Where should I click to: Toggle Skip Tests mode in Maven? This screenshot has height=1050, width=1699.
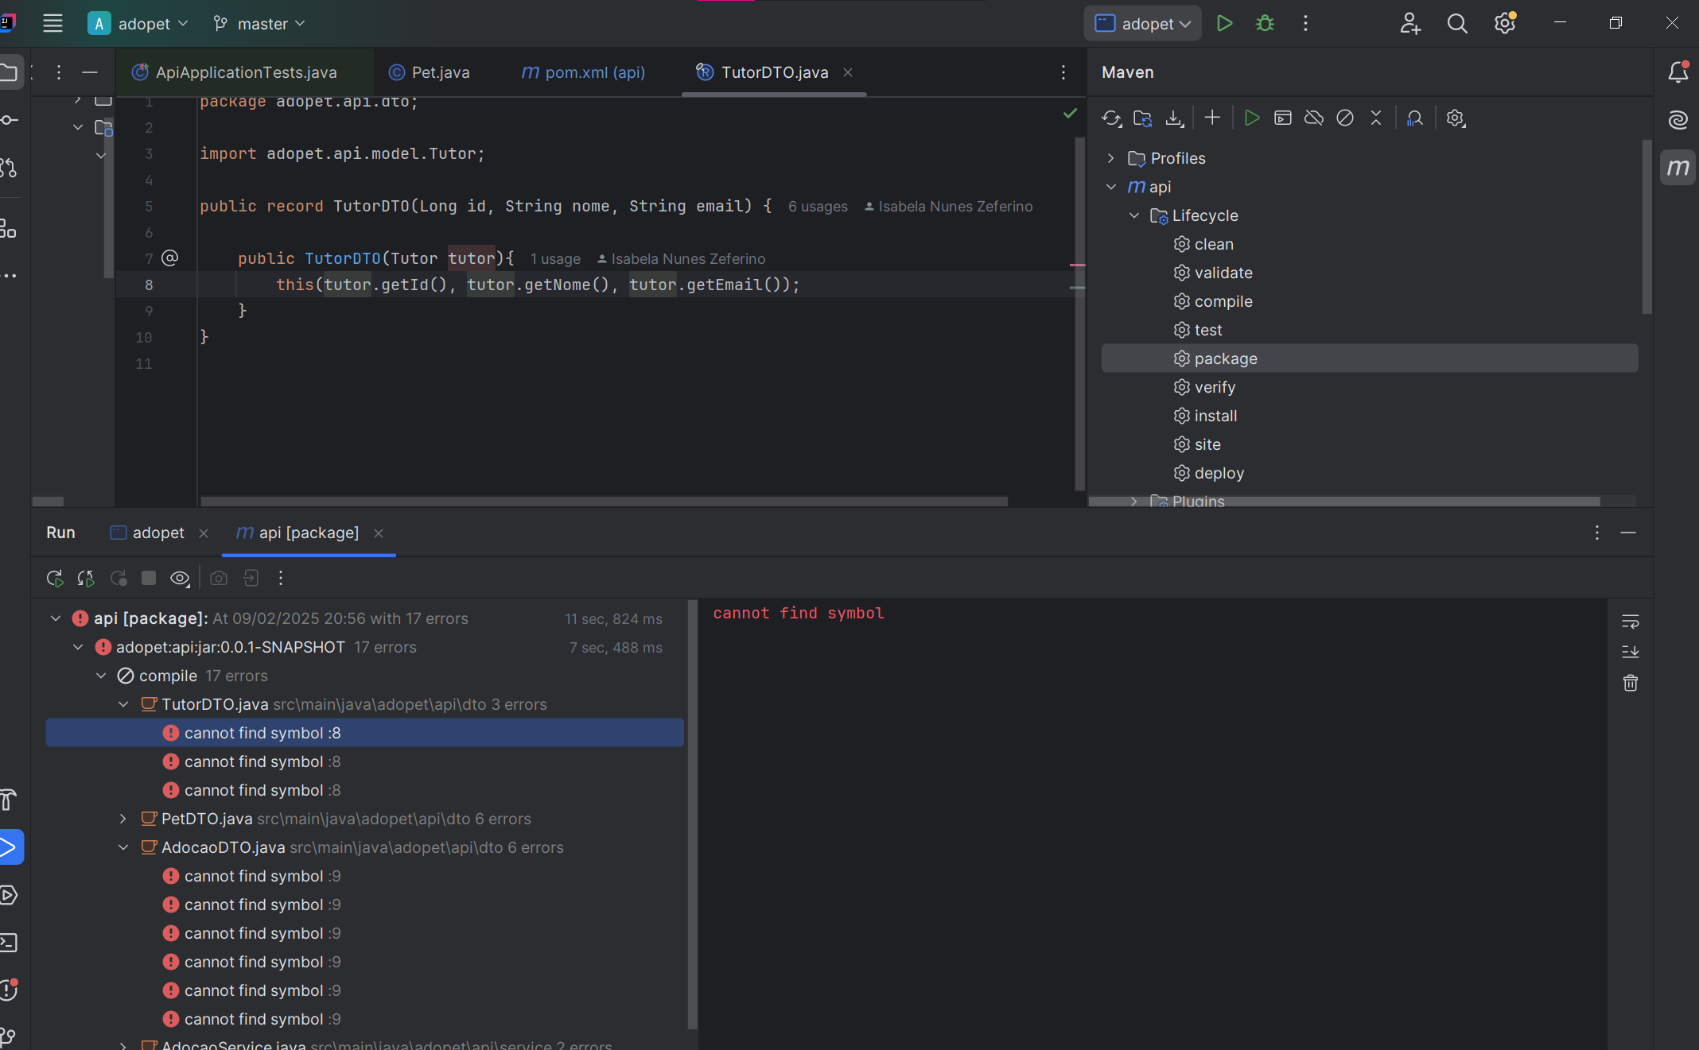[1345, 118]
